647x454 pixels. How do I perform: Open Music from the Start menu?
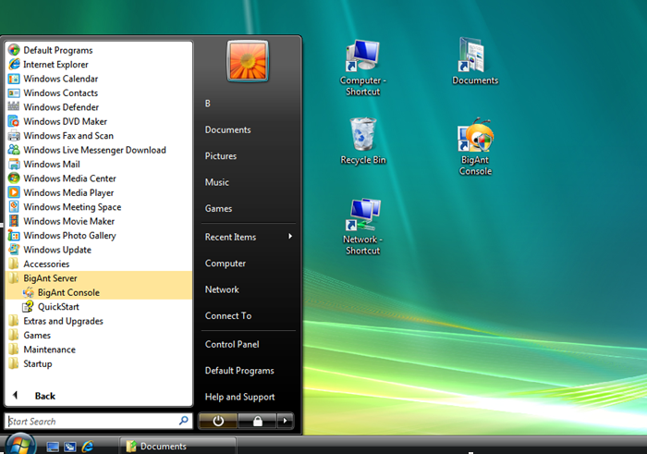pyautogui.click(x=249, y=182)
